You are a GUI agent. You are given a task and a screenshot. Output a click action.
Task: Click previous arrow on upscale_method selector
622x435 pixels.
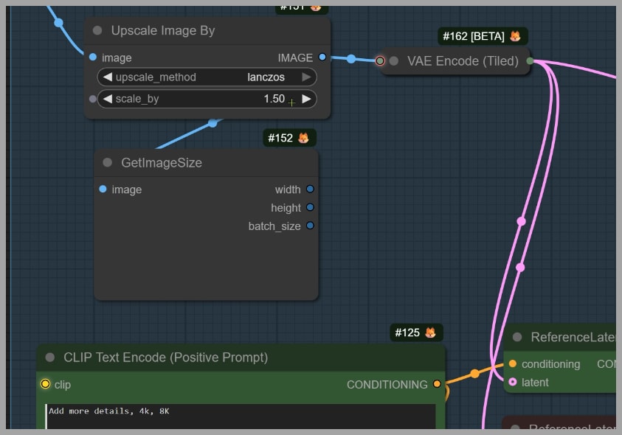pos(108,77)
